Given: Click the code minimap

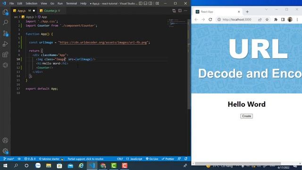Looking at the screenshot, I should point(176,23).
